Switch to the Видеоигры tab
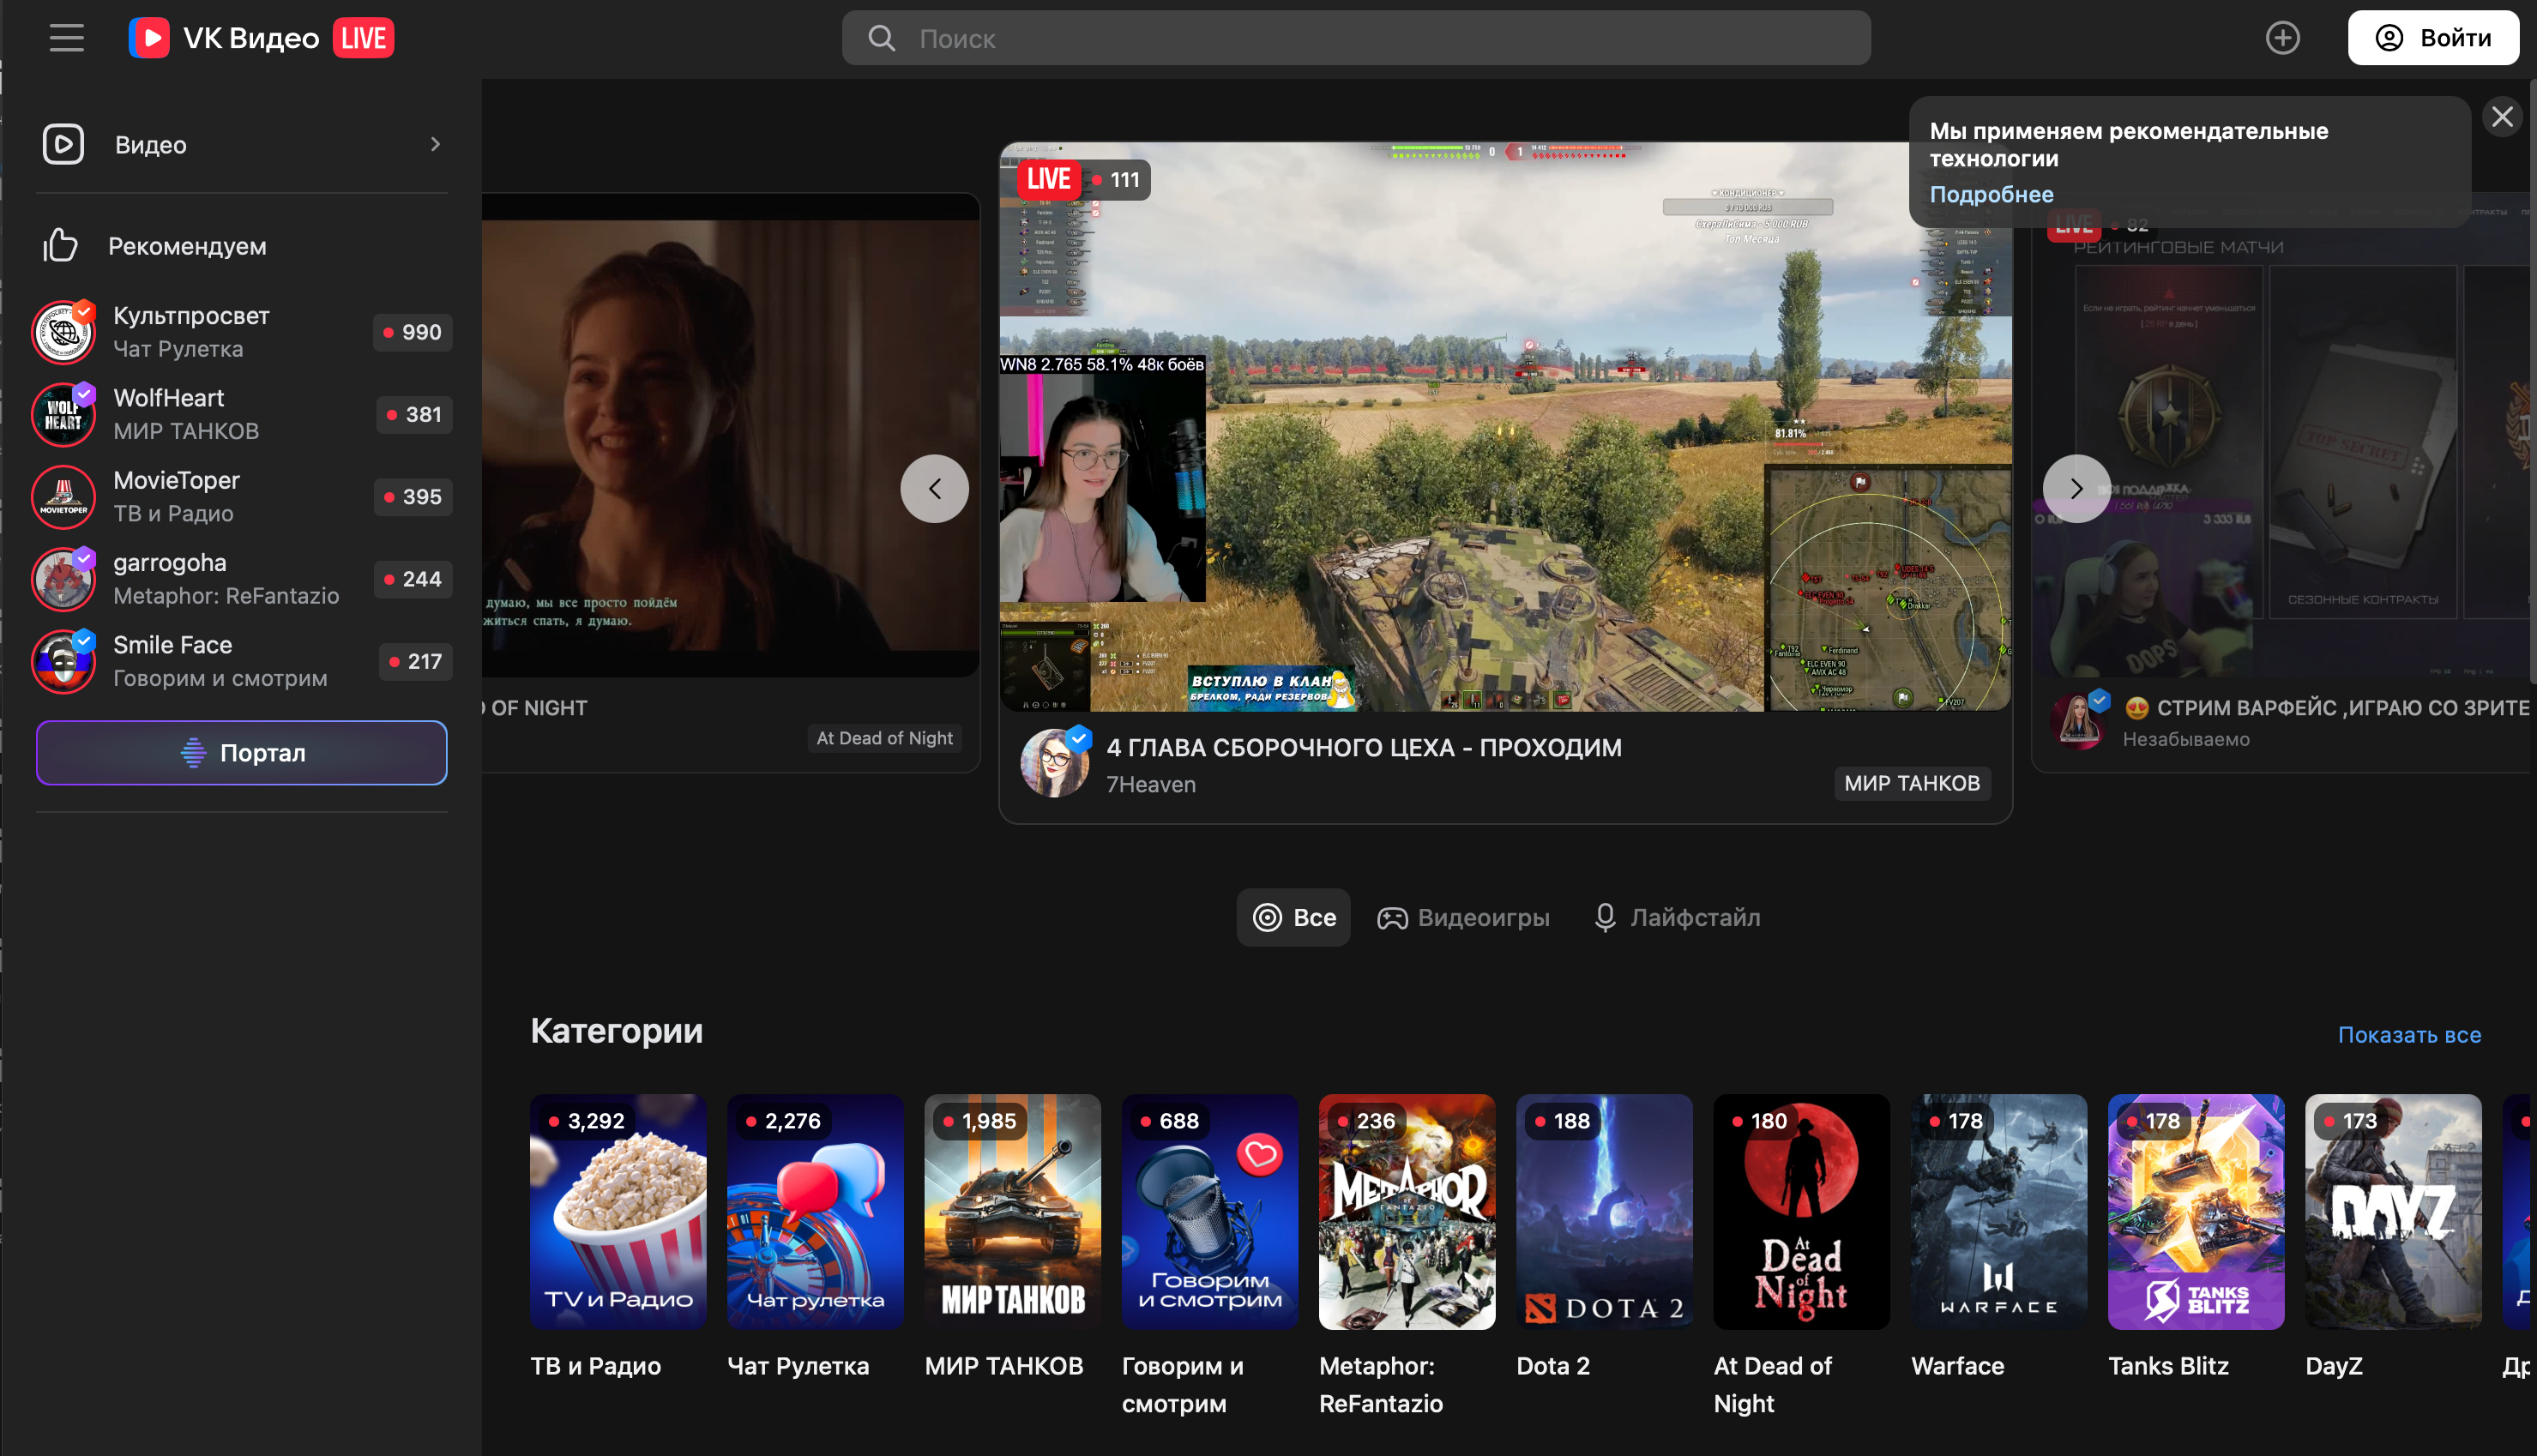The width and height of the screenshot is (2537, 1456). (1463, 917)
